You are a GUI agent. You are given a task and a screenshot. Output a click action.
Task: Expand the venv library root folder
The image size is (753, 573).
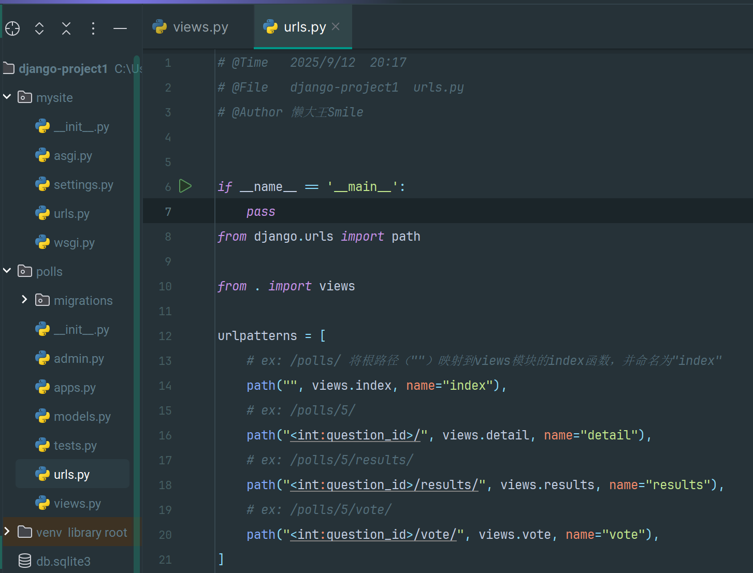tap(7, 532)
